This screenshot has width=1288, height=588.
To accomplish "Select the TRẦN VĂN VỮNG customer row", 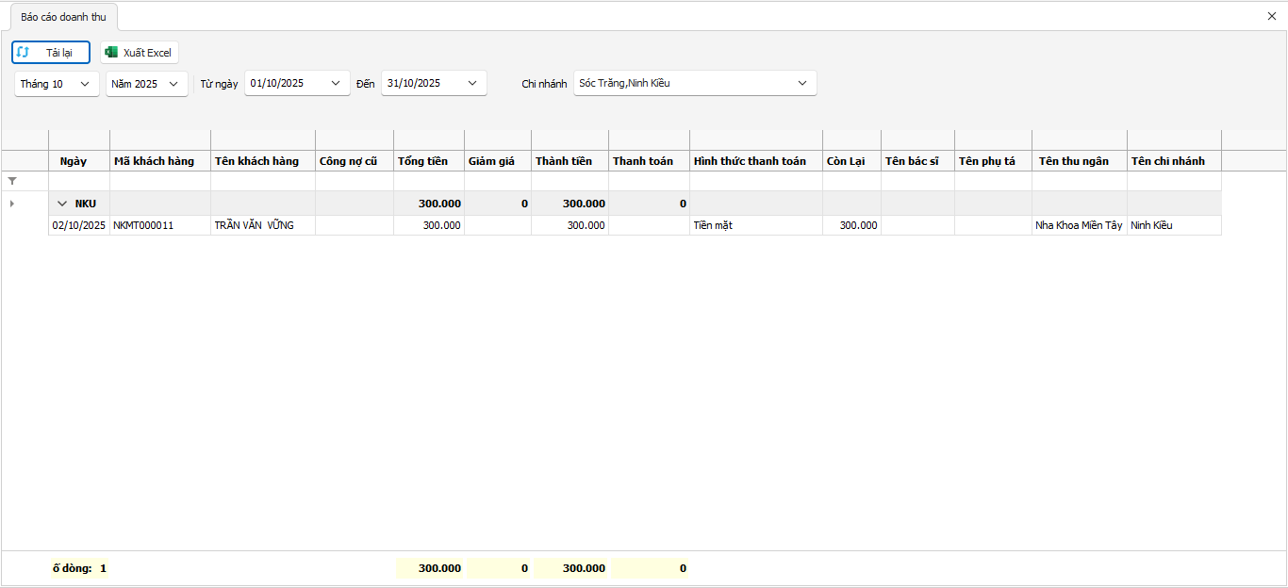I will click(x=254, y=225).
